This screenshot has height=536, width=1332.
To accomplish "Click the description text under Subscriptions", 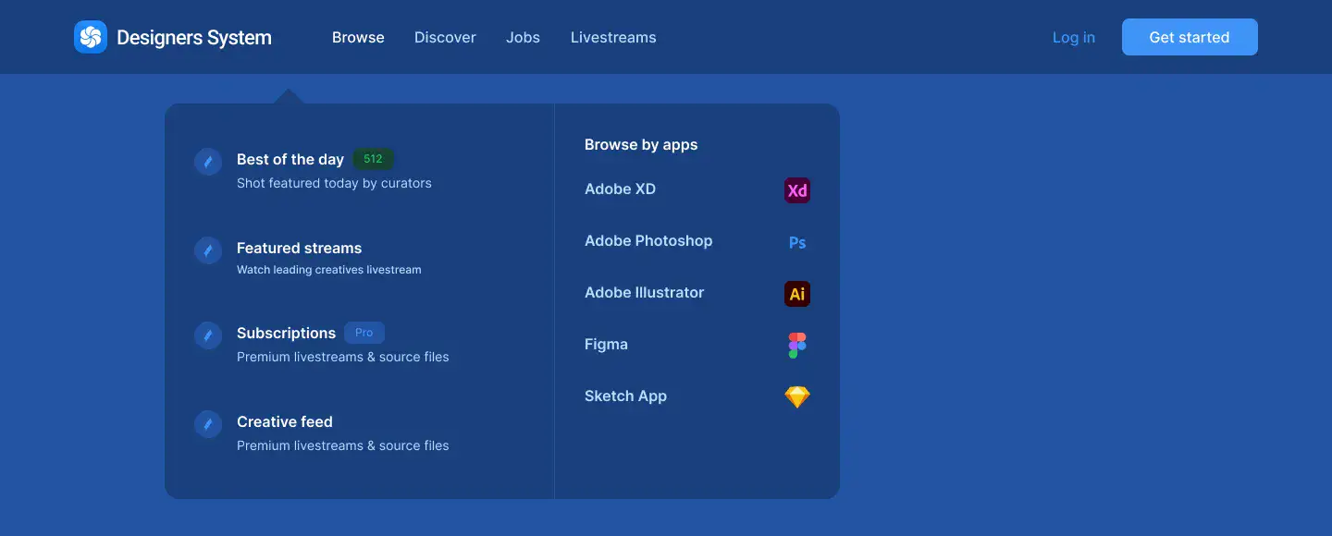I will [x=343, y=357].
